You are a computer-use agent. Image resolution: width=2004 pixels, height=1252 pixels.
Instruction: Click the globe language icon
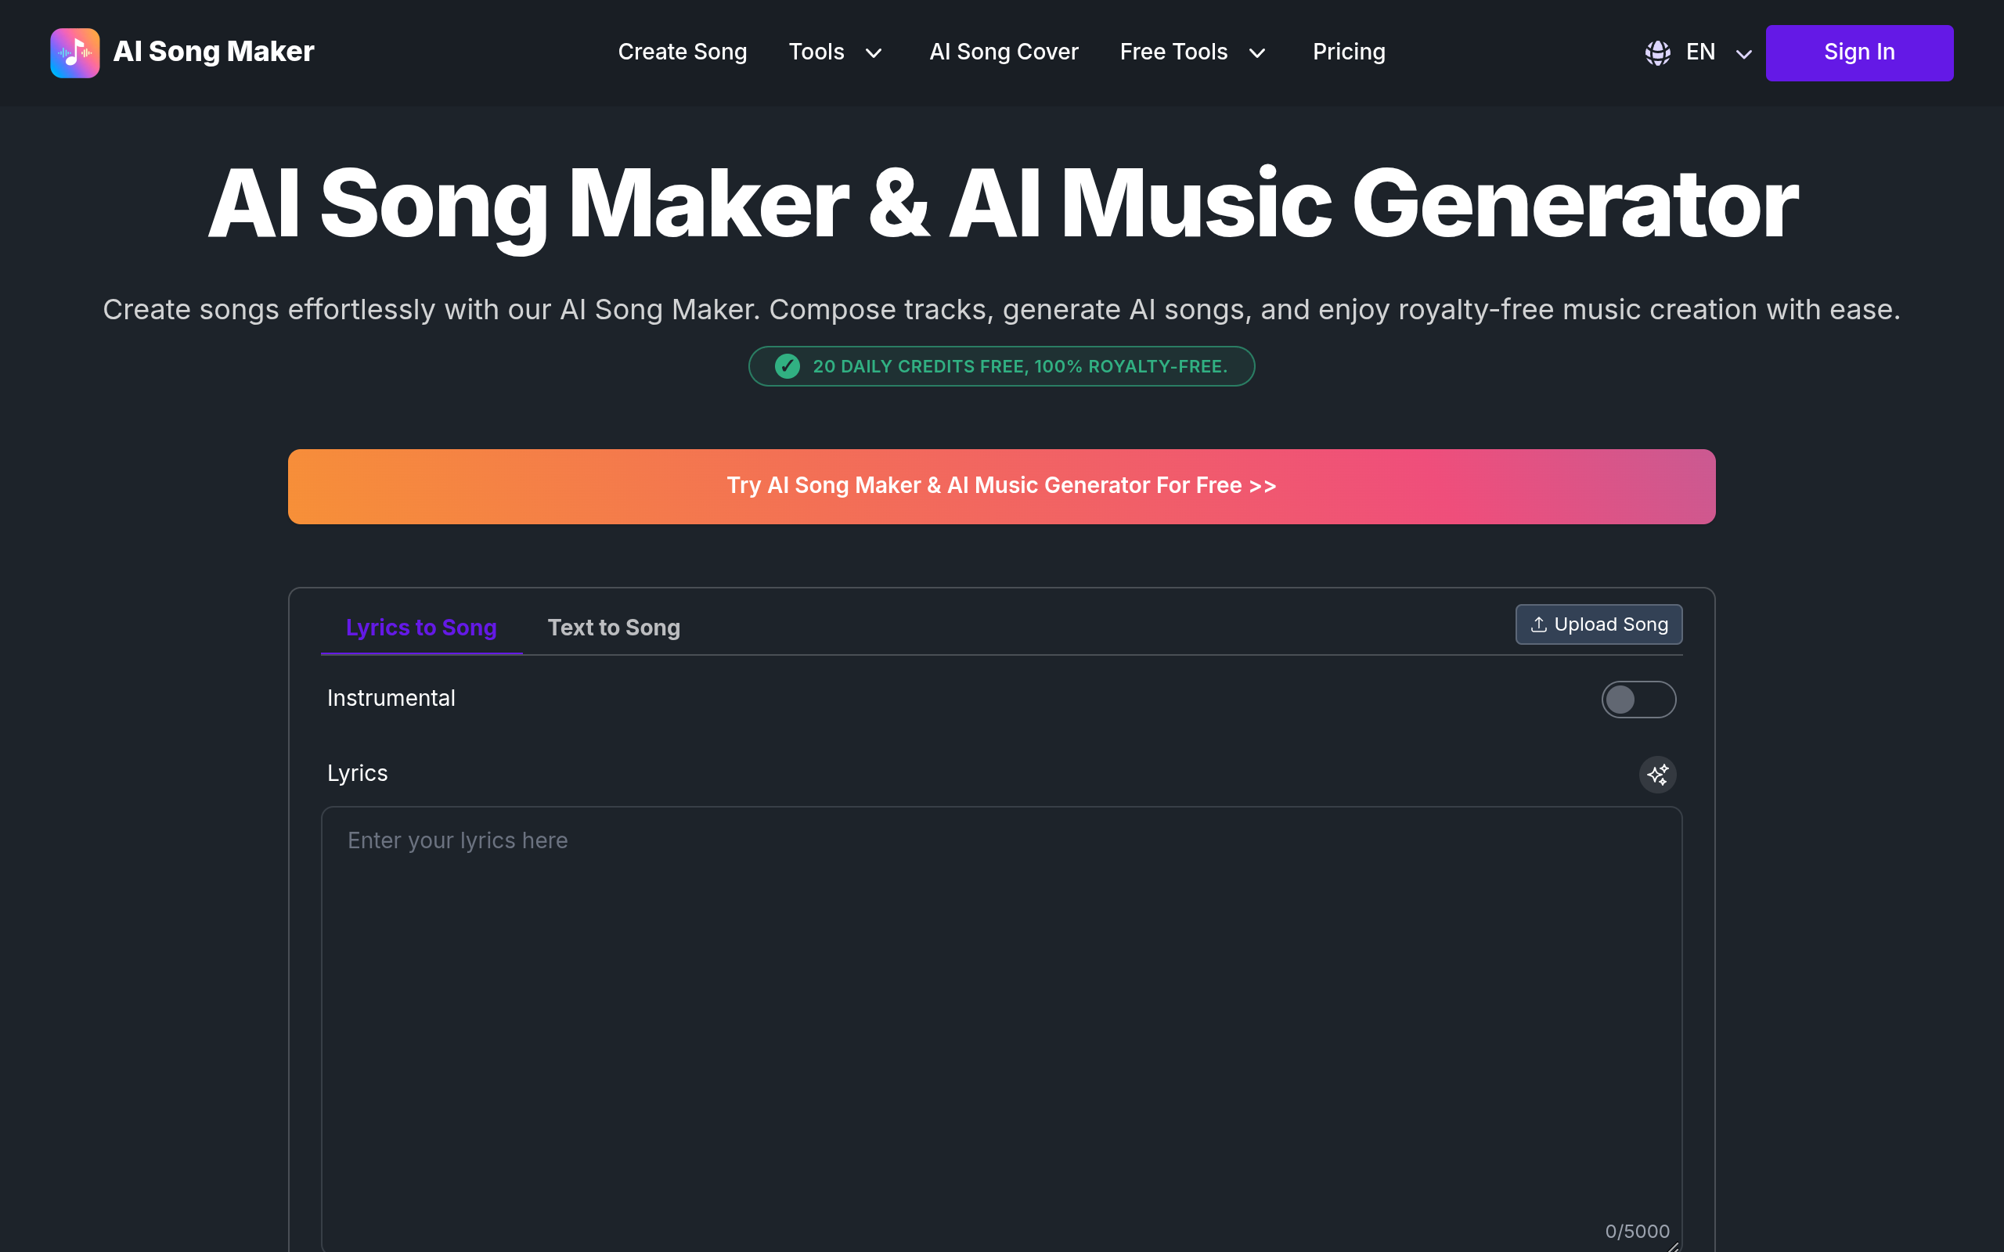[1657, 53]
